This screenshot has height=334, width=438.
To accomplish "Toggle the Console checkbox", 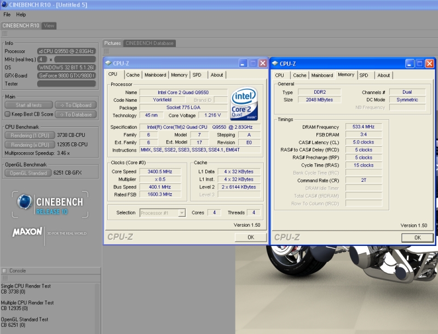I will (4, 270).
